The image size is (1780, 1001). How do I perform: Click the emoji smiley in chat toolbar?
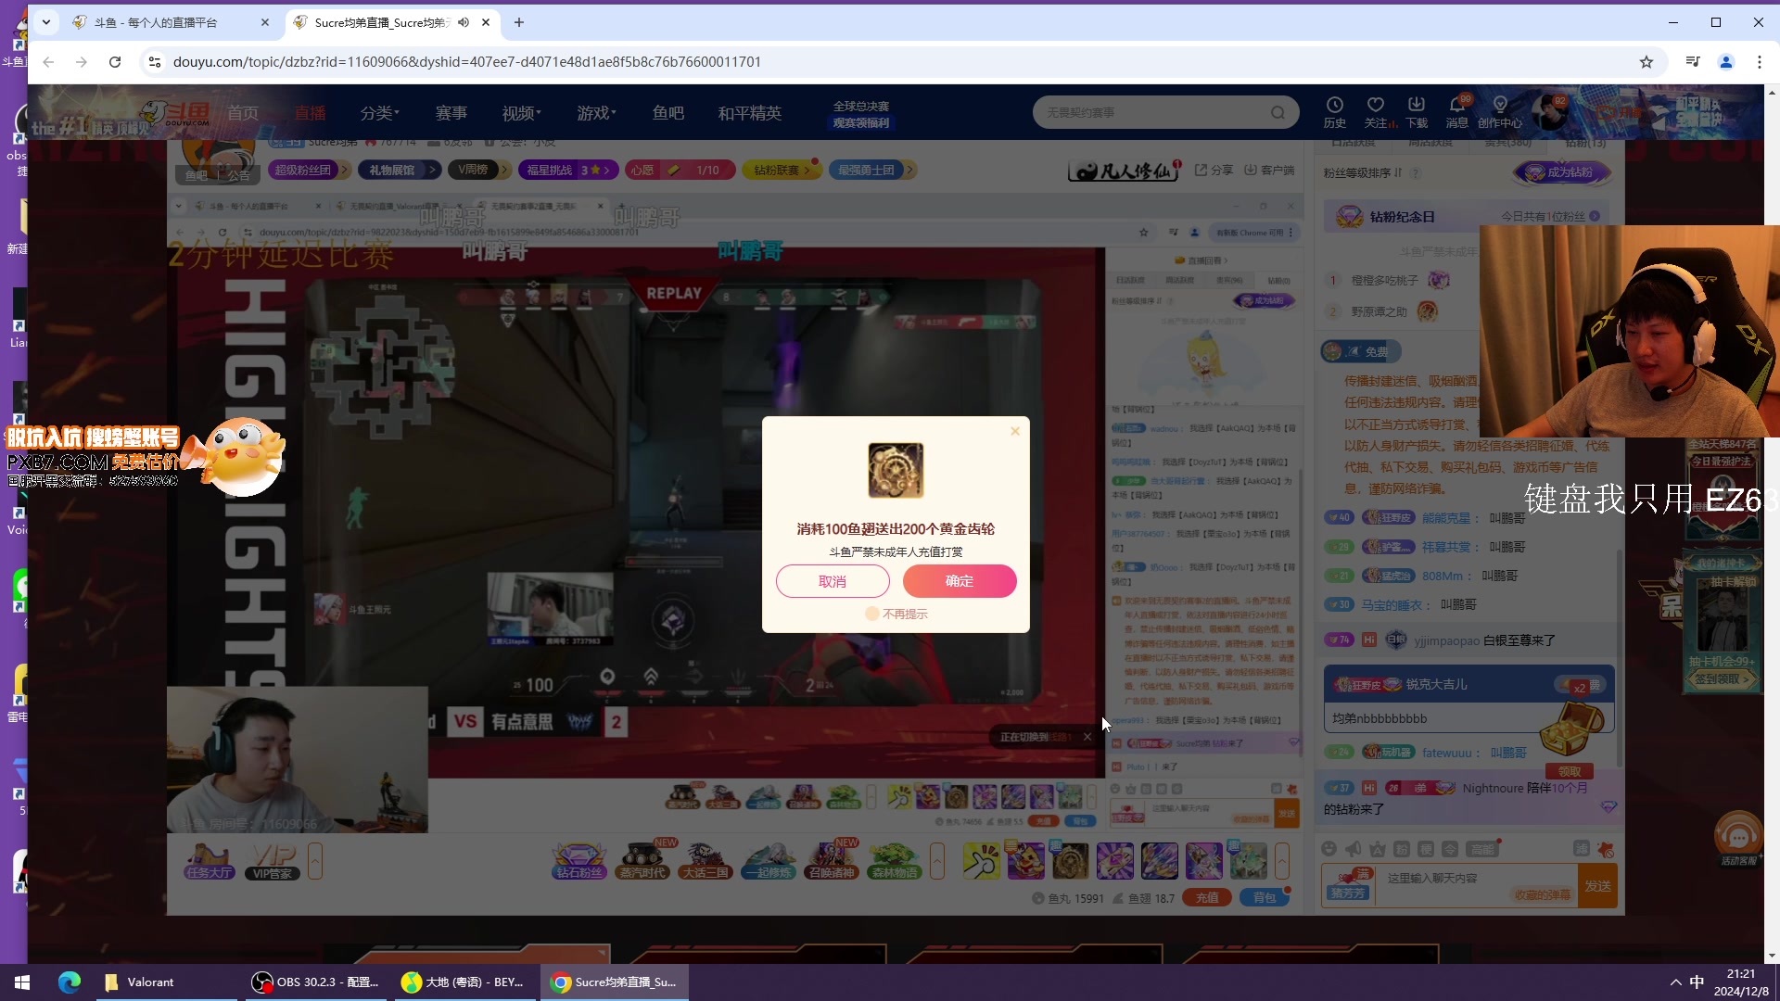[1329, 849]
